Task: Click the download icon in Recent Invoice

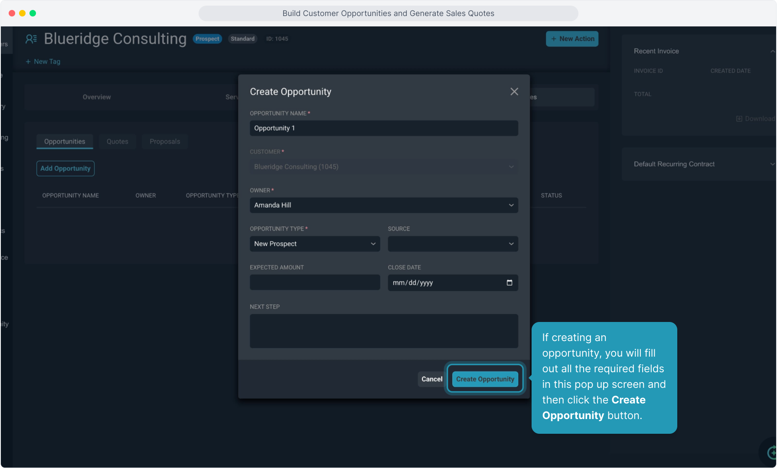Action: coord(739,119)
